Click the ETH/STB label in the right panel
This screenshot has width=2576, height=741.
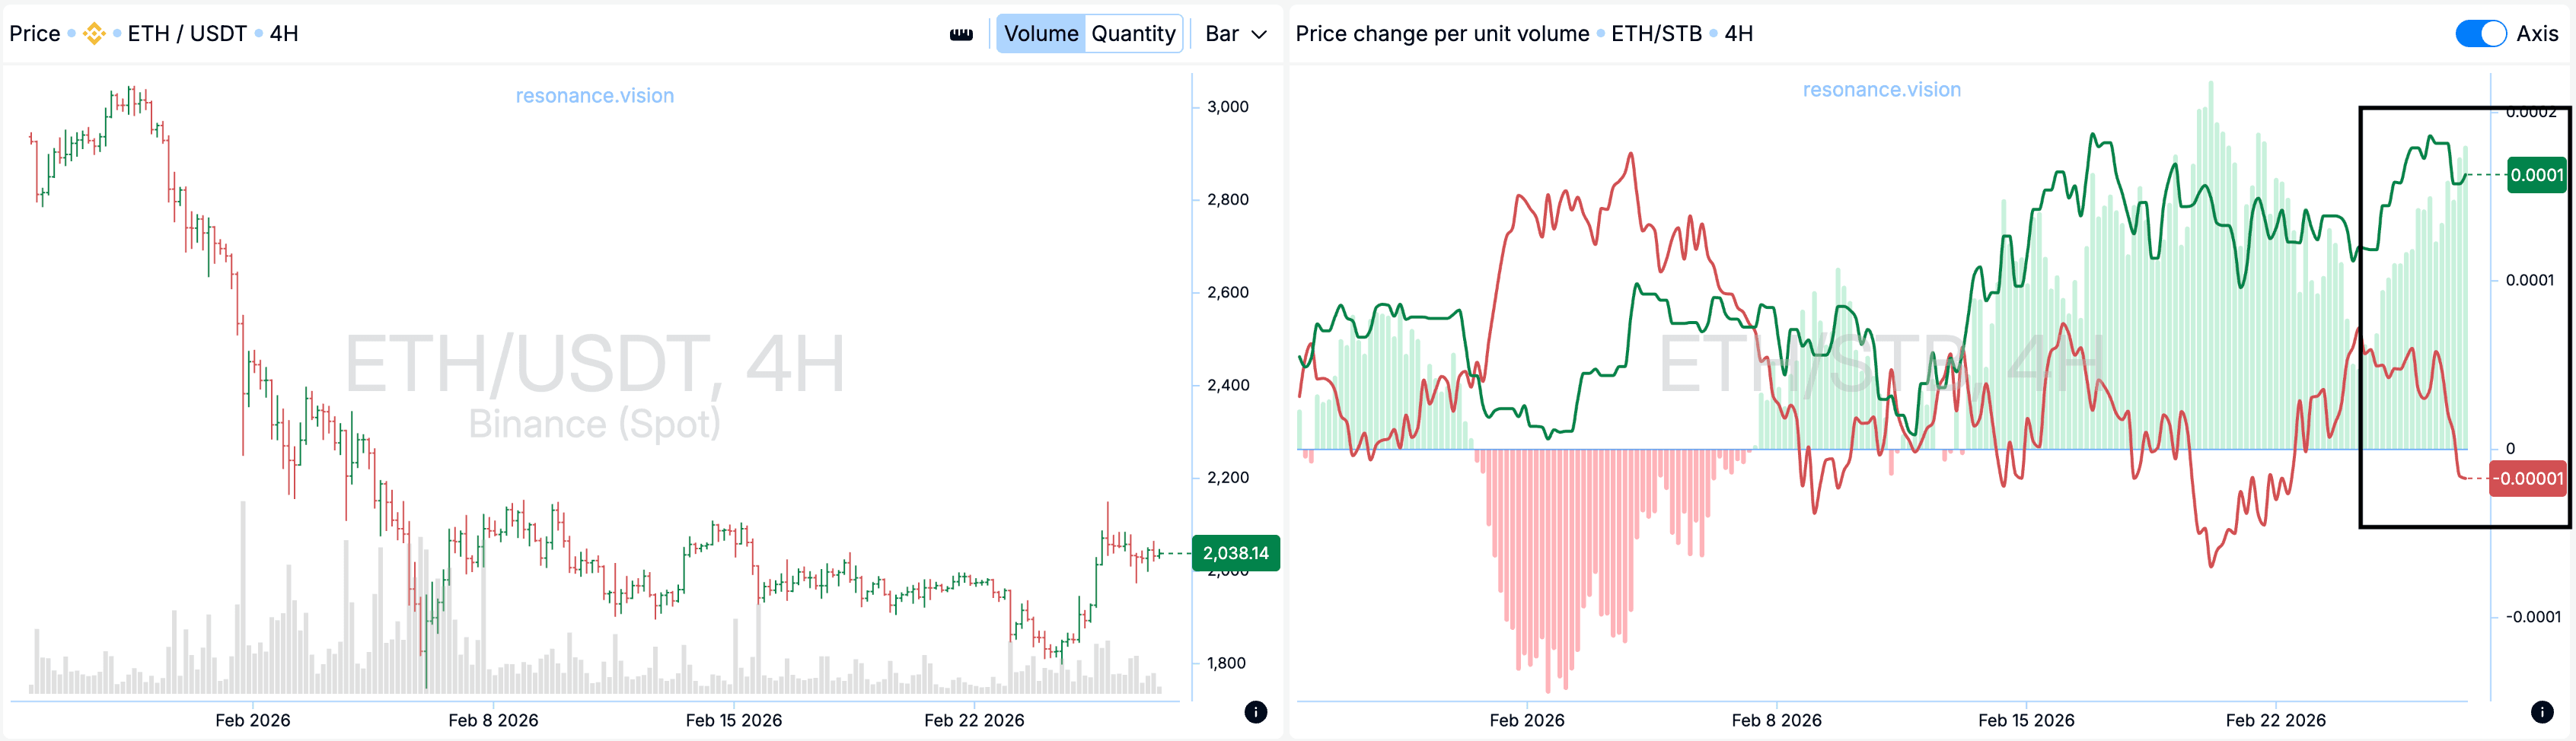[x=1656, y=34]
